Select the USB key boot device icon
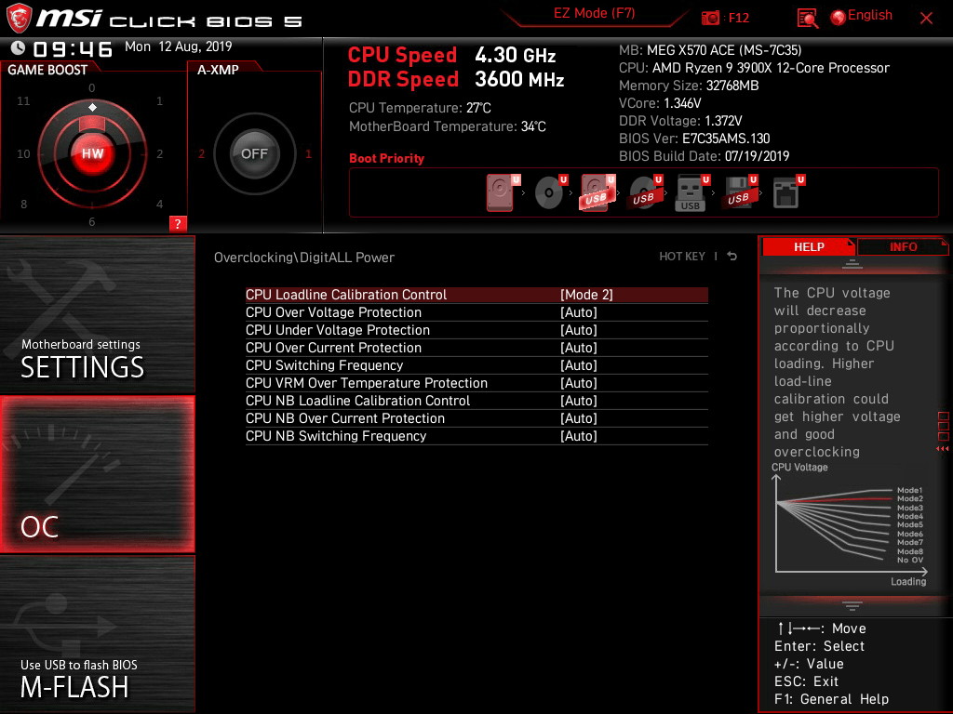This screenshot has width=953, height=714. [692, 192]
